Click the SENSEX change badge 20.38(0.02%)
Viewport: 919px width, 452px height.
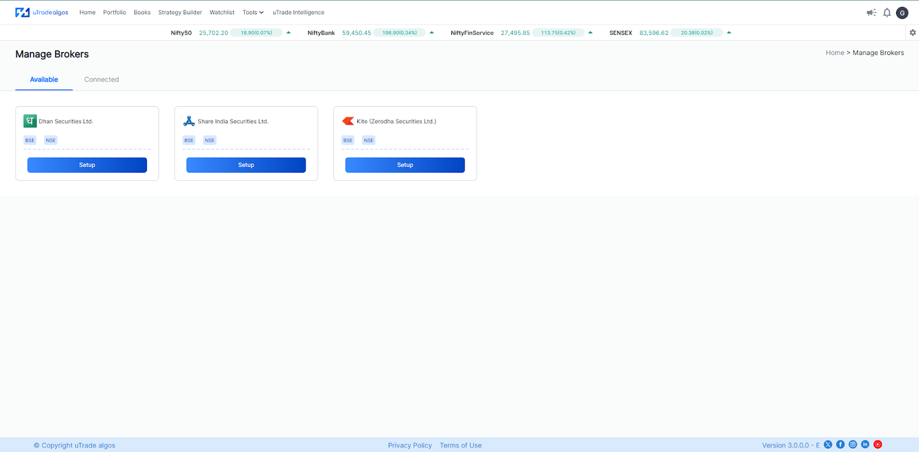click(697, 33)
